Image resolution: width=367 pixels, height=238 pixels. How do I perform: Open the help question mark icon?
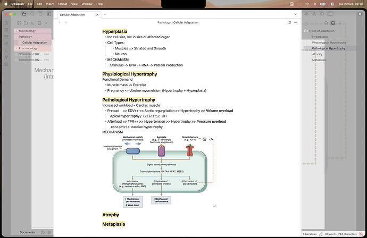43,232
